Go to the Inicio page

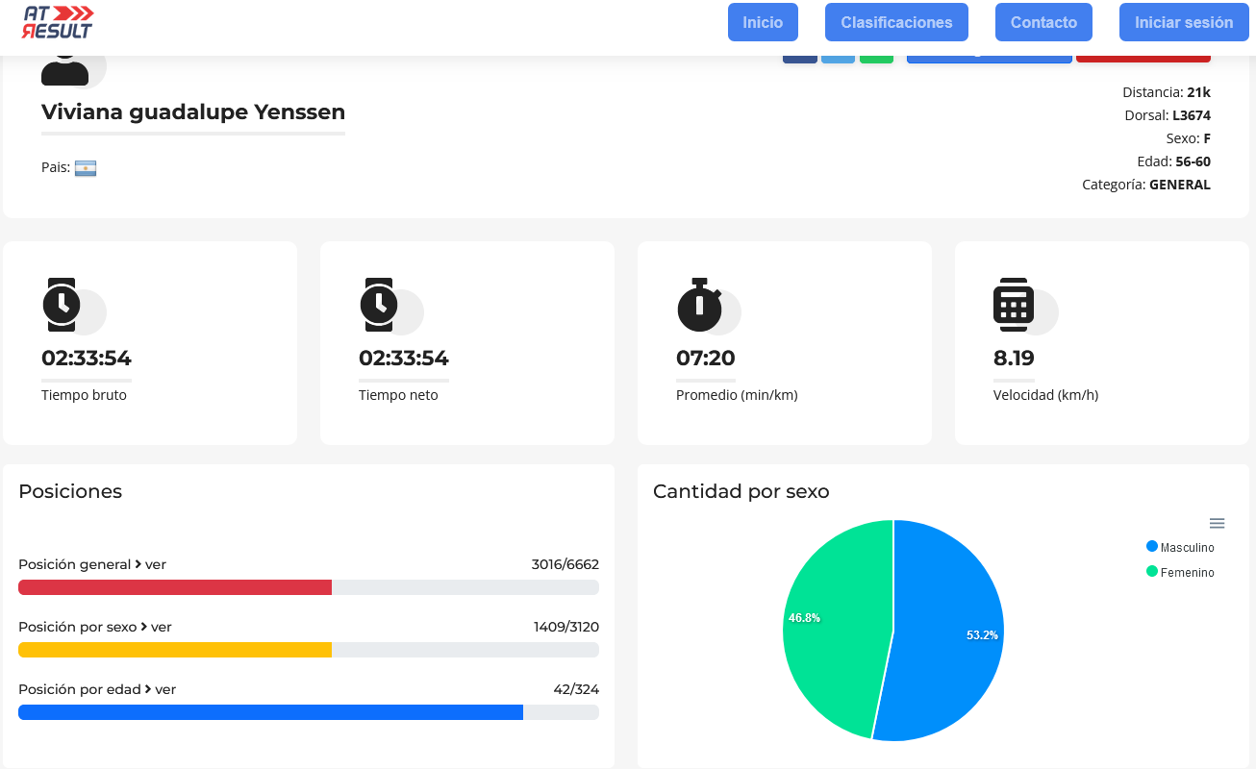763,22
